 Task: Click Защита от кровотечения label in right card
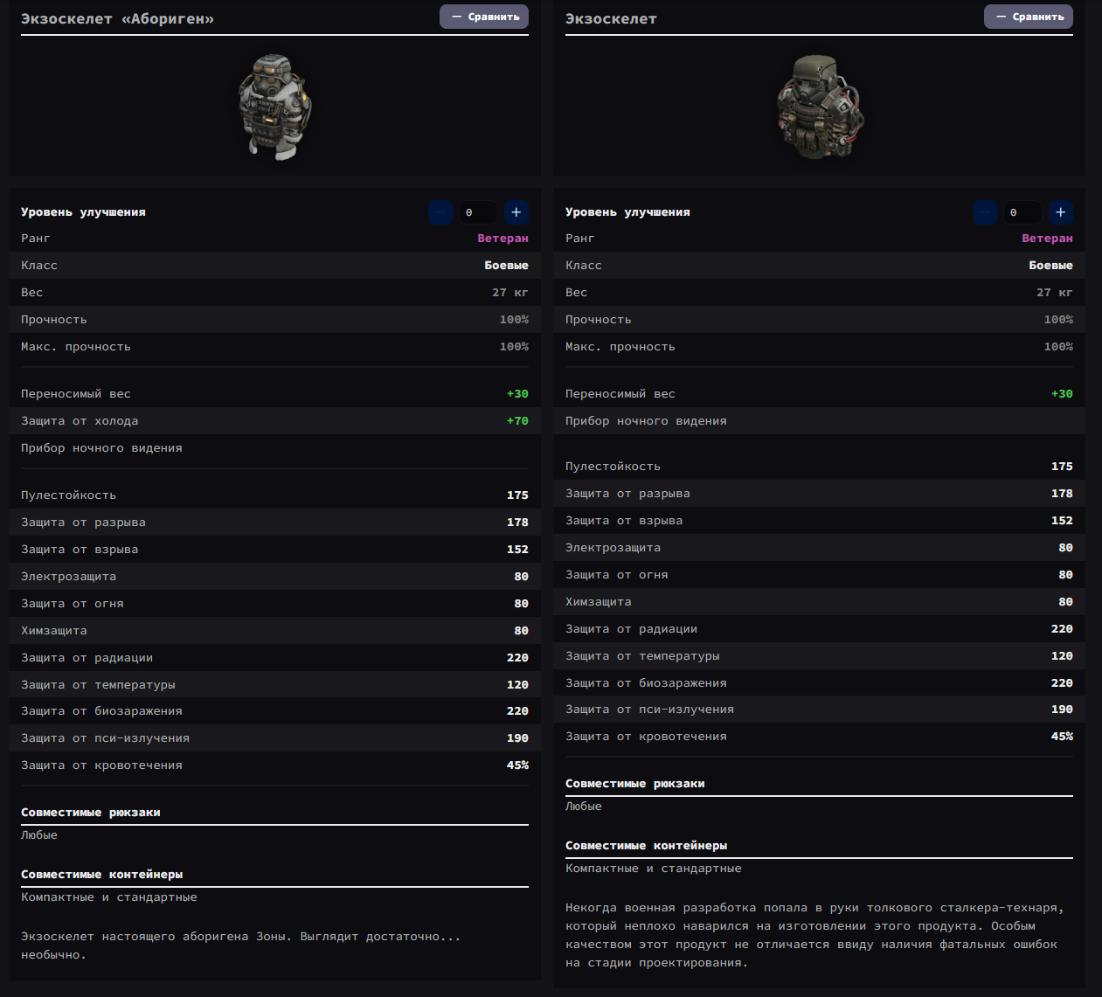click(x=646, y=737)
